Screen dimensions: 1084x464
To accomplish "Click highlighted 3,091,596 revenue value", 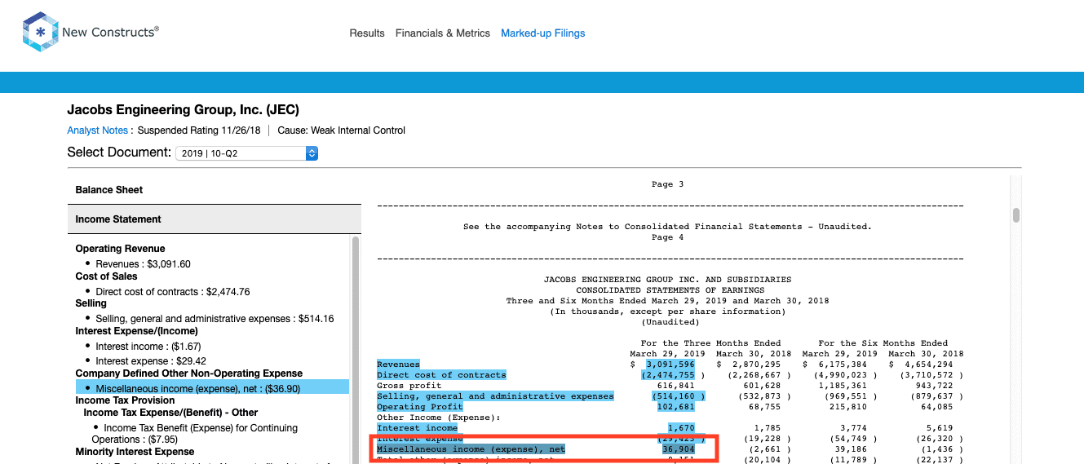I will point(670,365).
